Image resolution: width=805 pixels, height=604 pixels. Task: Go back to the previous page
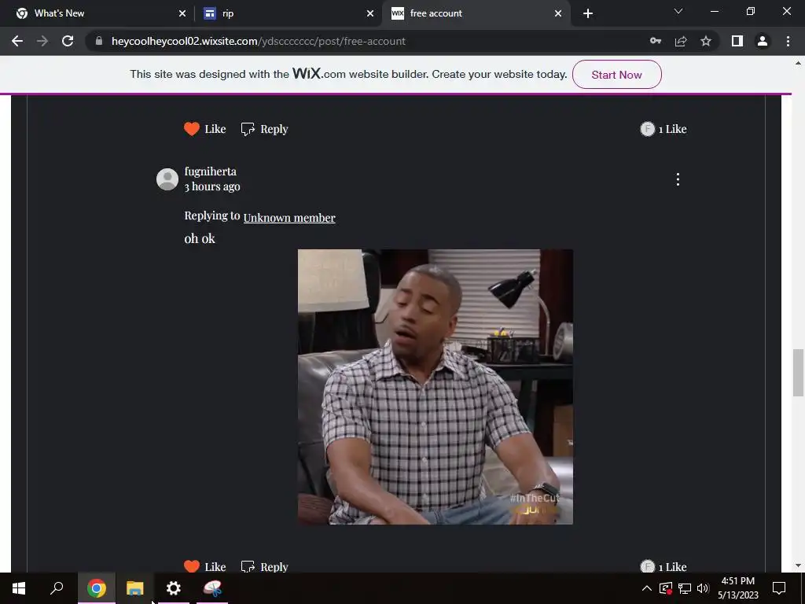coord(17,41)
